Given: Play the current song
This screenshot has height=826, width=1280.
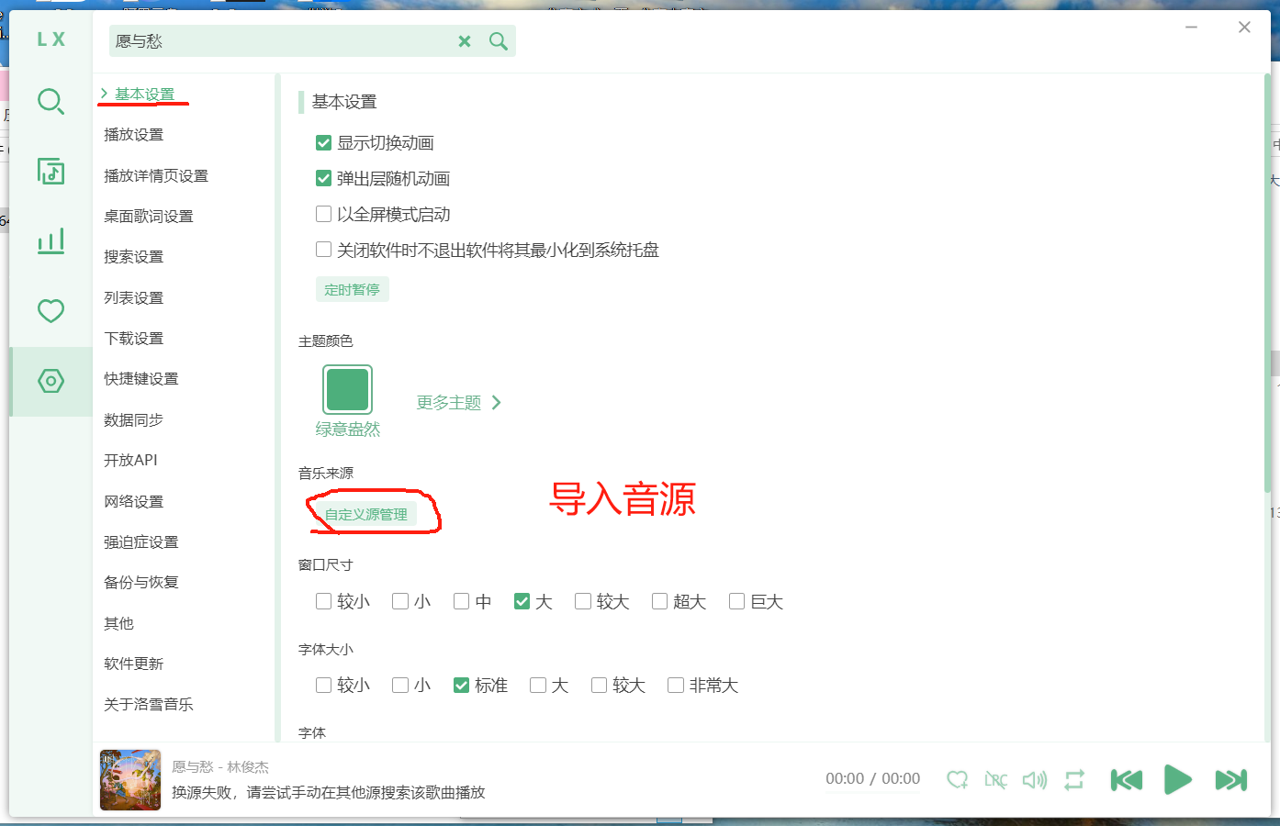Looking at the screenshot, I should click(x=1177, y=780).
